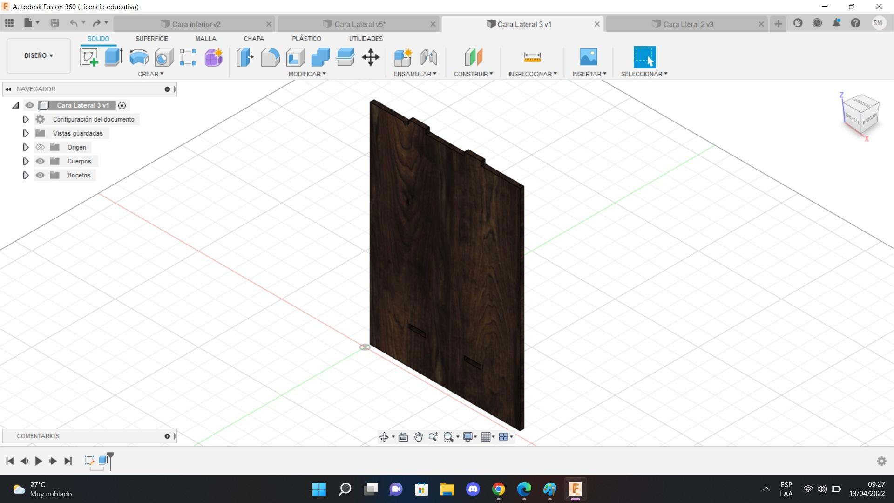
Task: Click the Fillet tool icon
Action: click(270, 57)
